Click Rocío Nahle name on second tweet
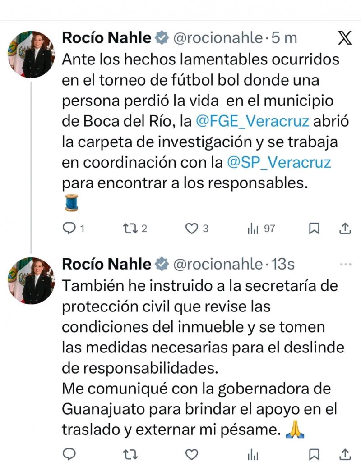Viewport: 361px width, 471px height. [106, 264]
